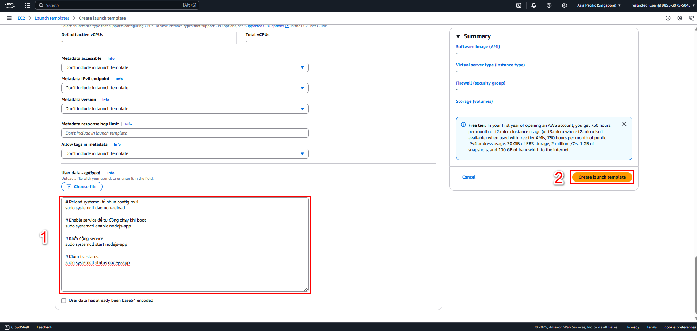
Task: Collapse the Summary panel triangle
Action: [x=458, y=36]
